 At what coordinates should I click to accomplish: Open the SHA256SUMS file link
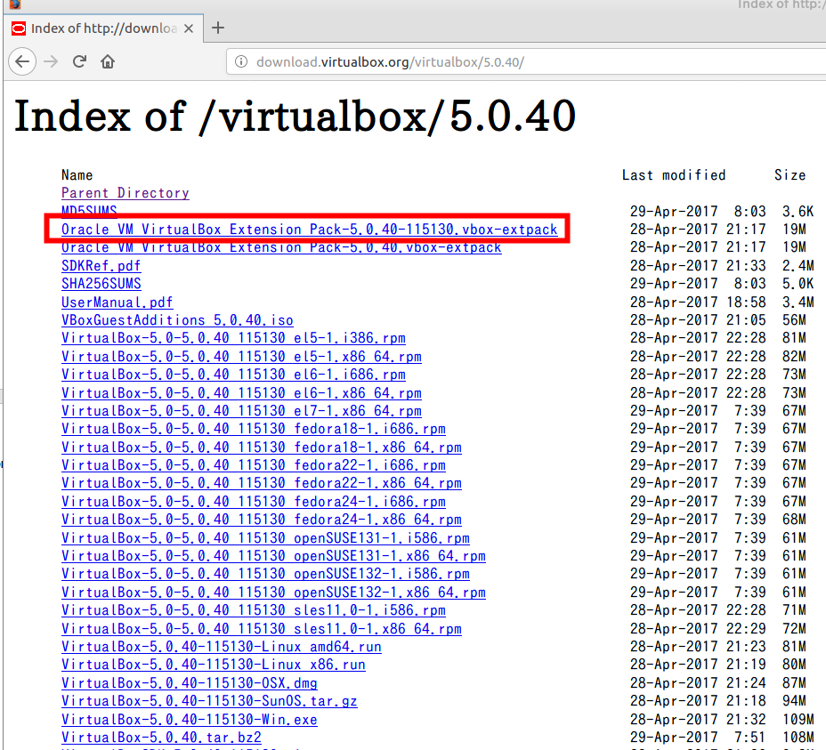click(x=101, y=284)
